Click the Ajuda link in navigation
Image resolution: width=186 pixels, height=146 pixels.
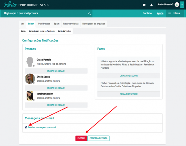[160, 13]
